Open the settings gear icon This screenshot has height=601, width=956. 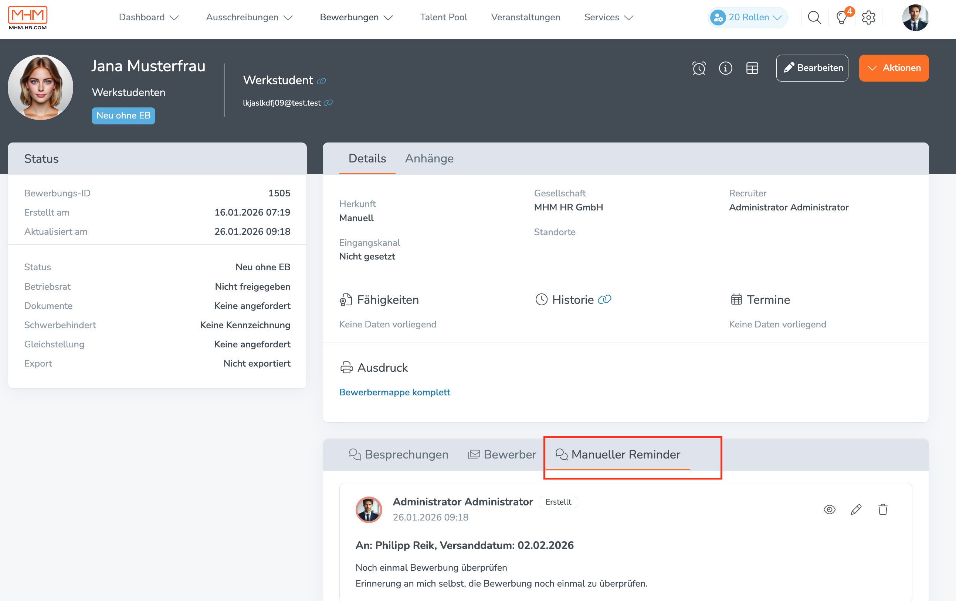pyautogui.click(x=868, y=17)
